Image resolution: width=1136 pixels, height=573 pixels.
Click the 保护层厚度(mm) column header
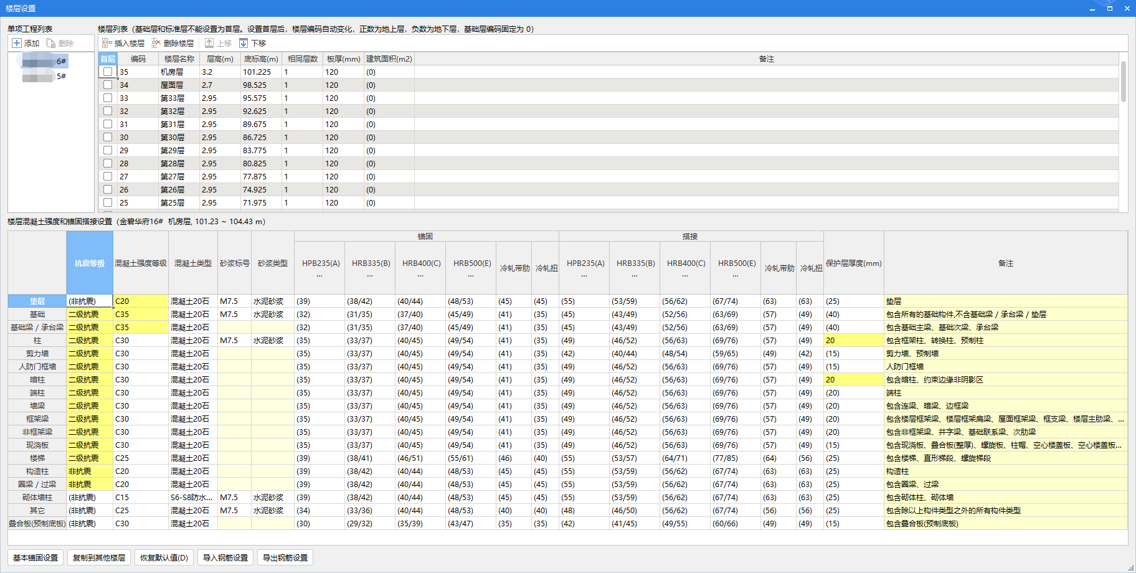(x=854, y=263)
